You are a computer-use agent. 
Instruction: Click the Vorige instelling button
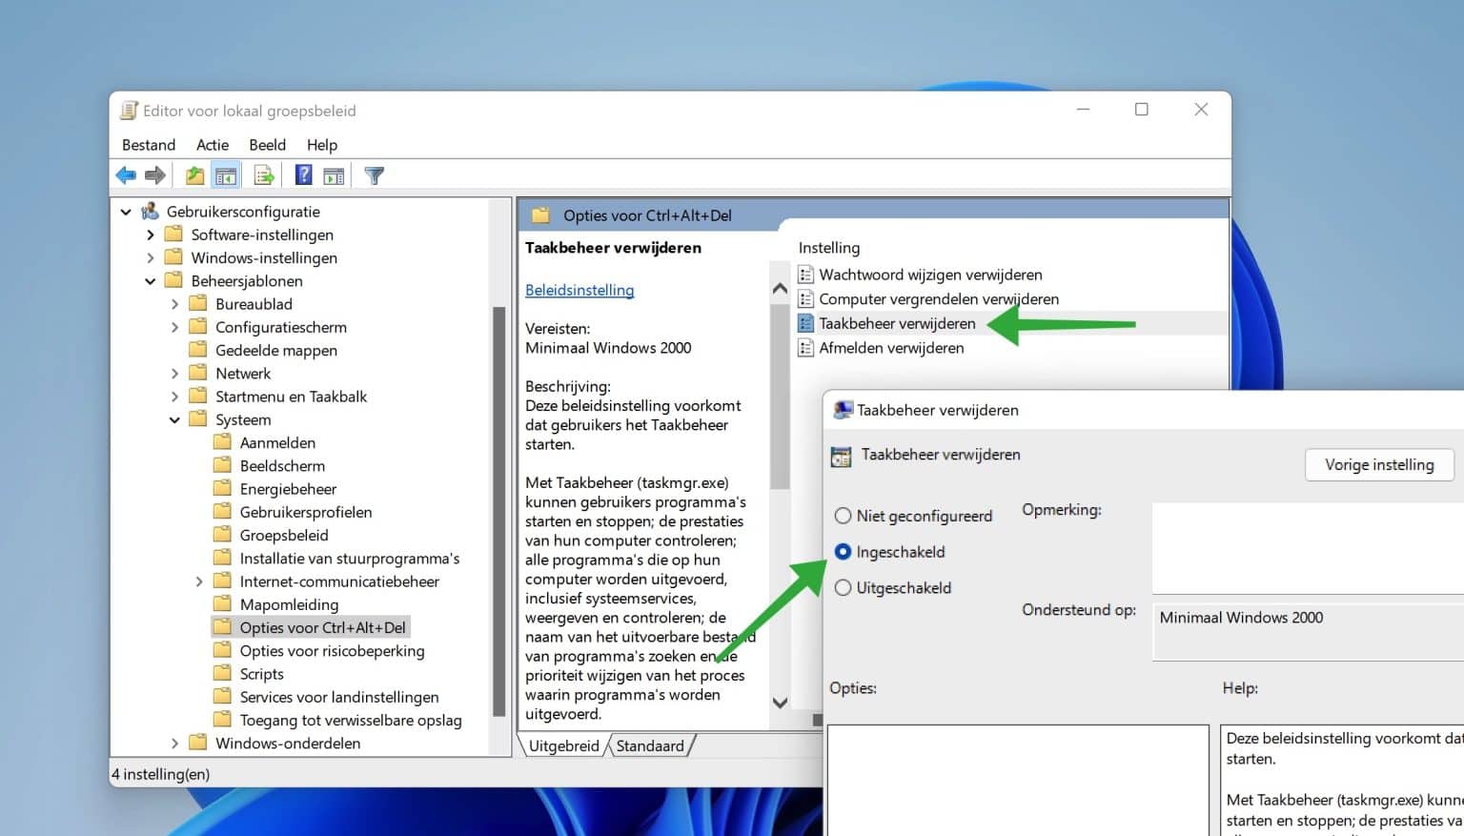pyautogui.click(x=1378, y=464)
